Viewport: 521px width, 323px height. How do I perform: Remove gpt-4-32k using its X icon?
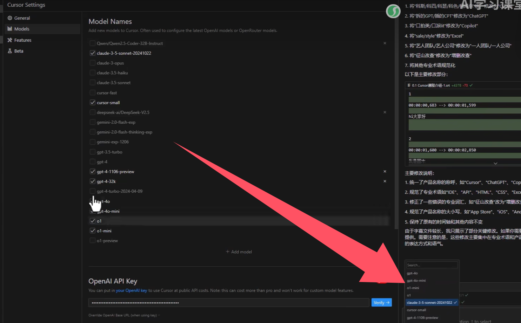(x=385, y=181)
